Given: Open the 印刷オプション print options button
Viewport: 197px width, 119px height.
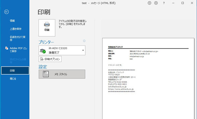Looking at the screenshot, I should [50, 59].
